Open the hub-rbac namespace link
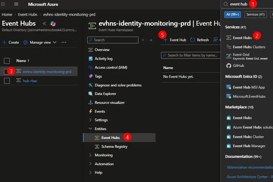The height and width of the screenshot is (182, 273). coord(30,81)
